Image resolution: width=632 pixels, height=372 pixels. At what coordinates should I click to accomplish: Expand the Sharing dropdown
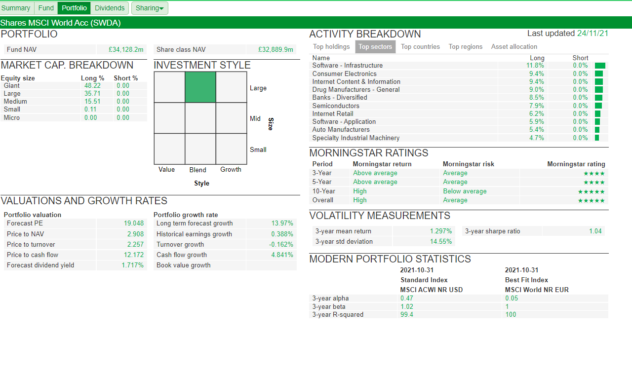tap(150, 8)
